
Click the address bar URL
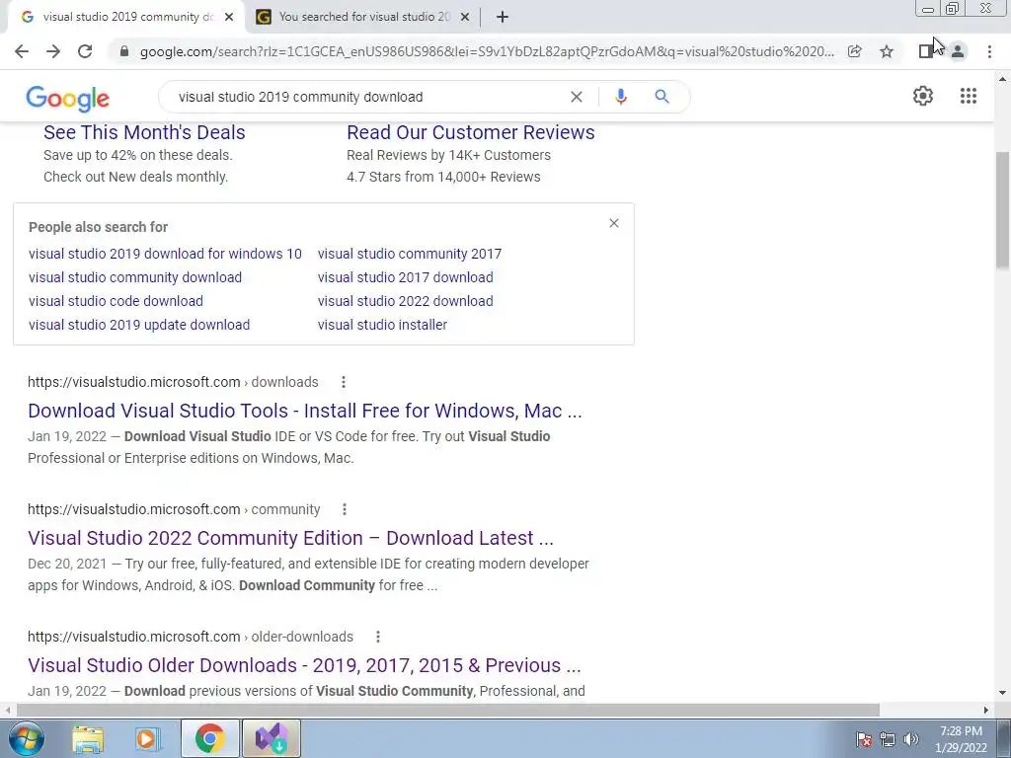[x=487, y=51]
